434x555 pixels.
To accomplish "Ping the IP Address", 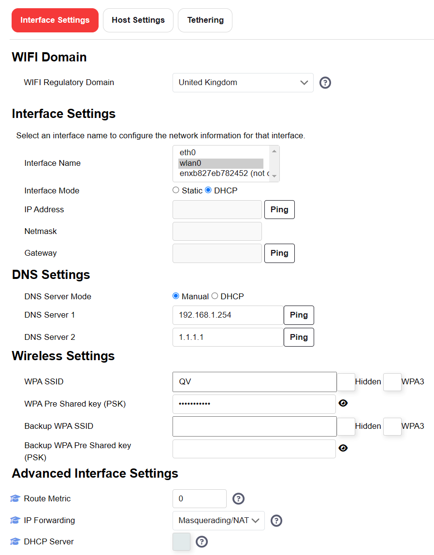I will point(279,209).
